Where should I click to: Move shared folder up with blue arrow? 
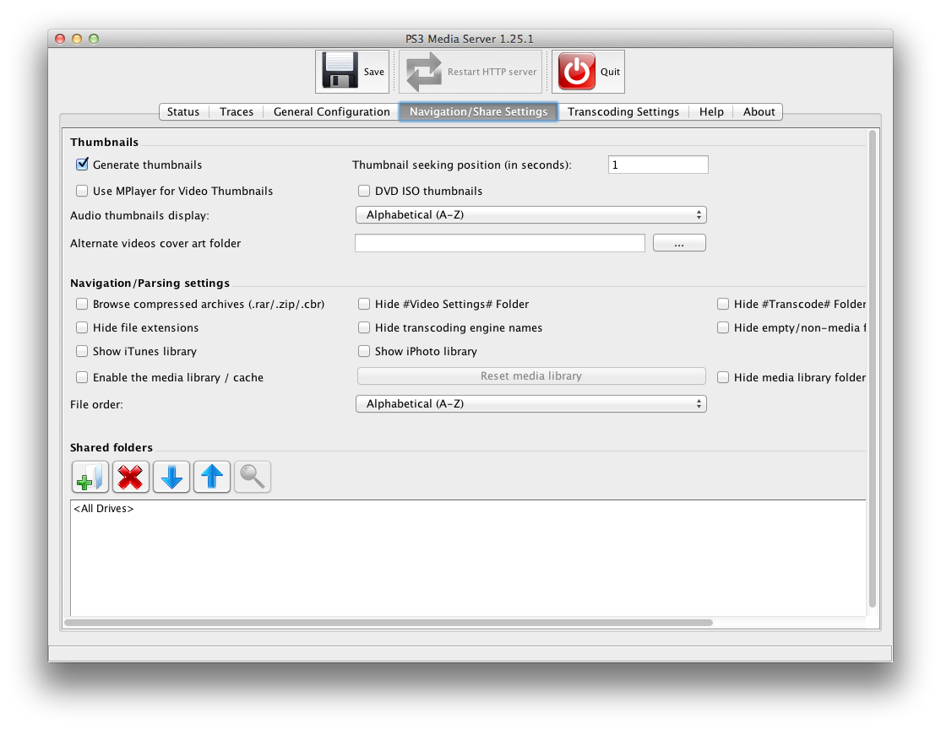click(212, 478)
